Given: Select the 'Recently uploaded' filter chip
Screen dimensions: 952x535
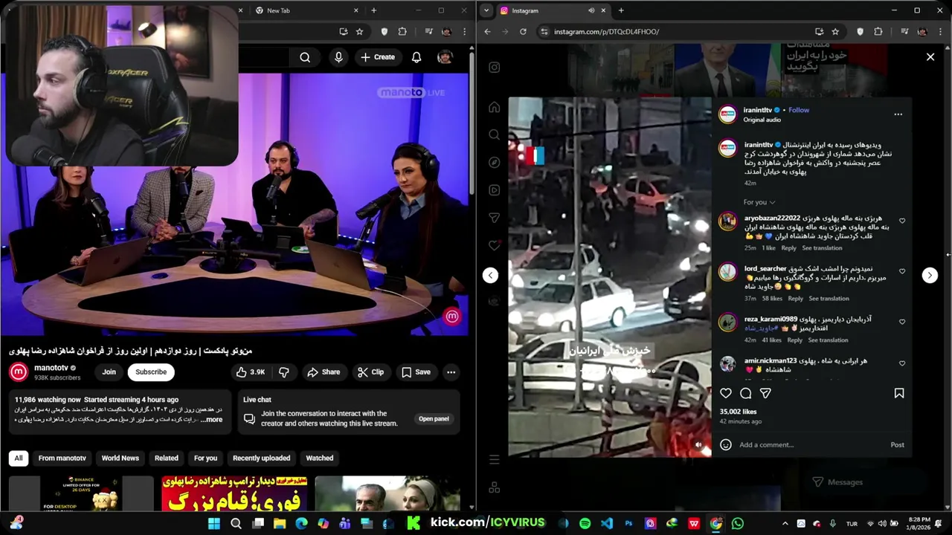Looking at the screenshot, I should pos(261,458).
